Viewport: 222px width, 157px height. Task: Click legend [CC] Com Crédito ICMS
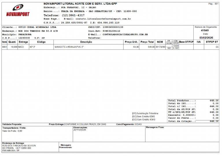click(144, 120)
